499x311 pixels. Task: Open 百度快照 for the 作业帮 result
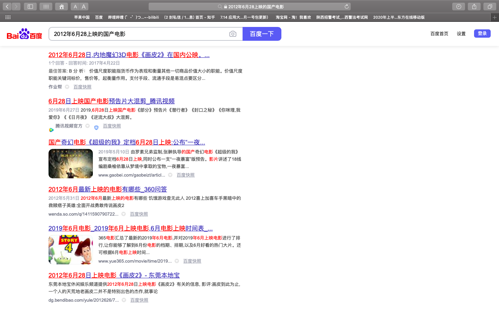click(x=82, y=87)
